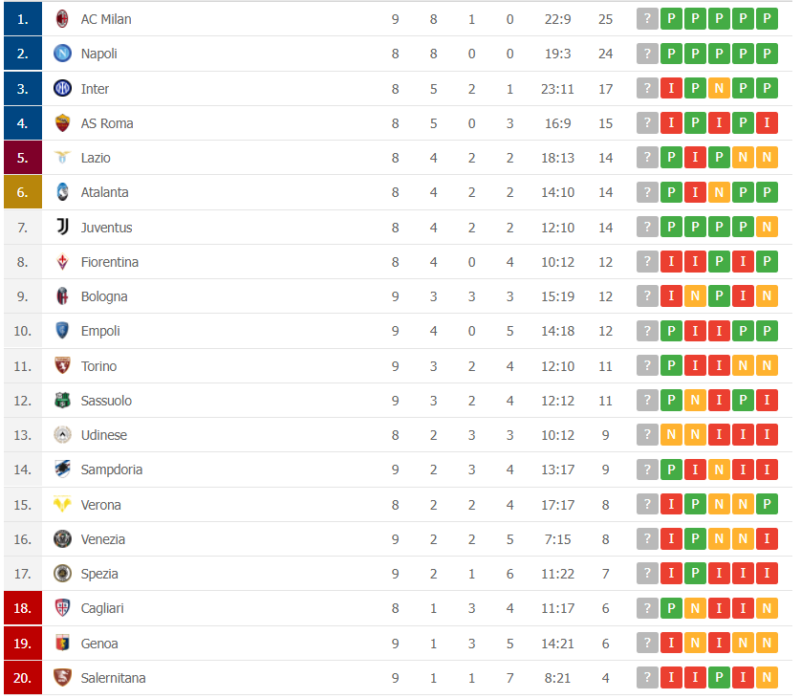Click AC Milan's gray question mark form box
Screen dimensions: 801x699
[647, 19]
